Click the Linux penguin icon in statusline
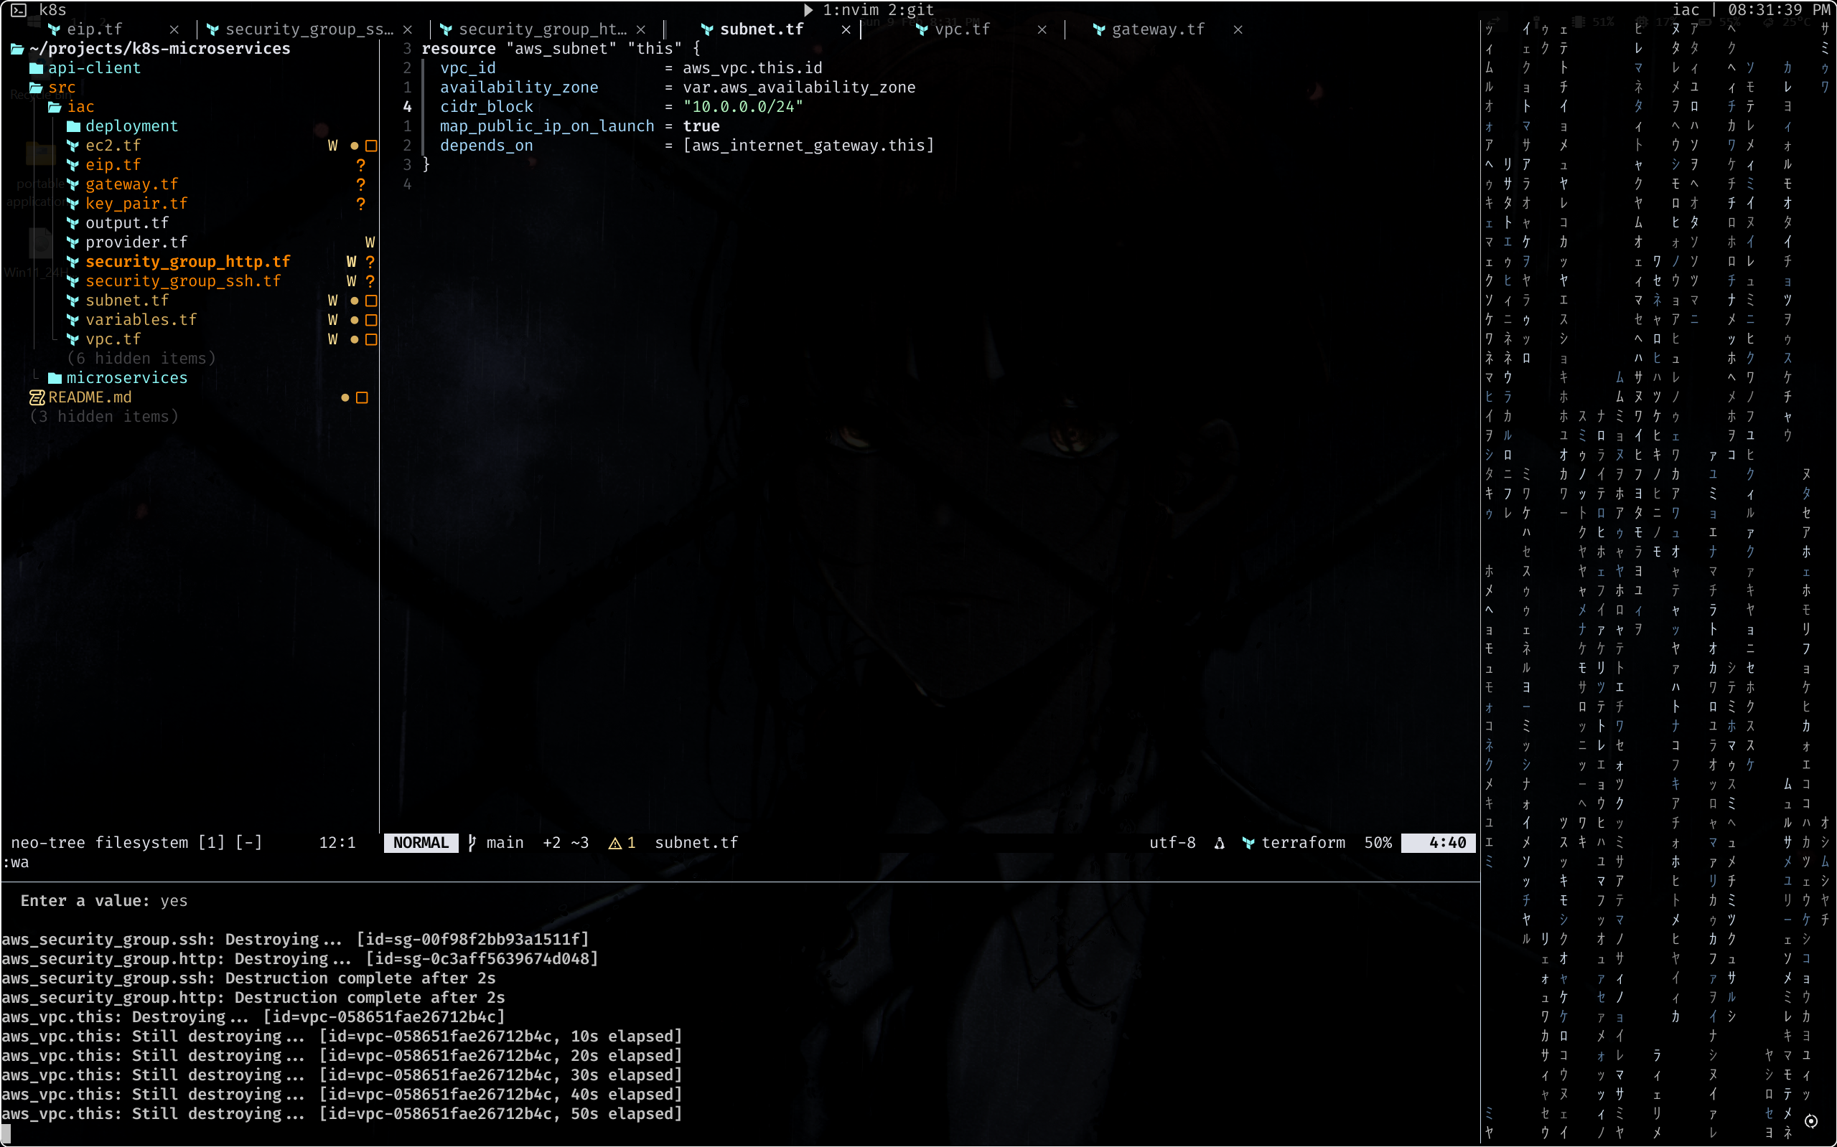 point(1219,843)
